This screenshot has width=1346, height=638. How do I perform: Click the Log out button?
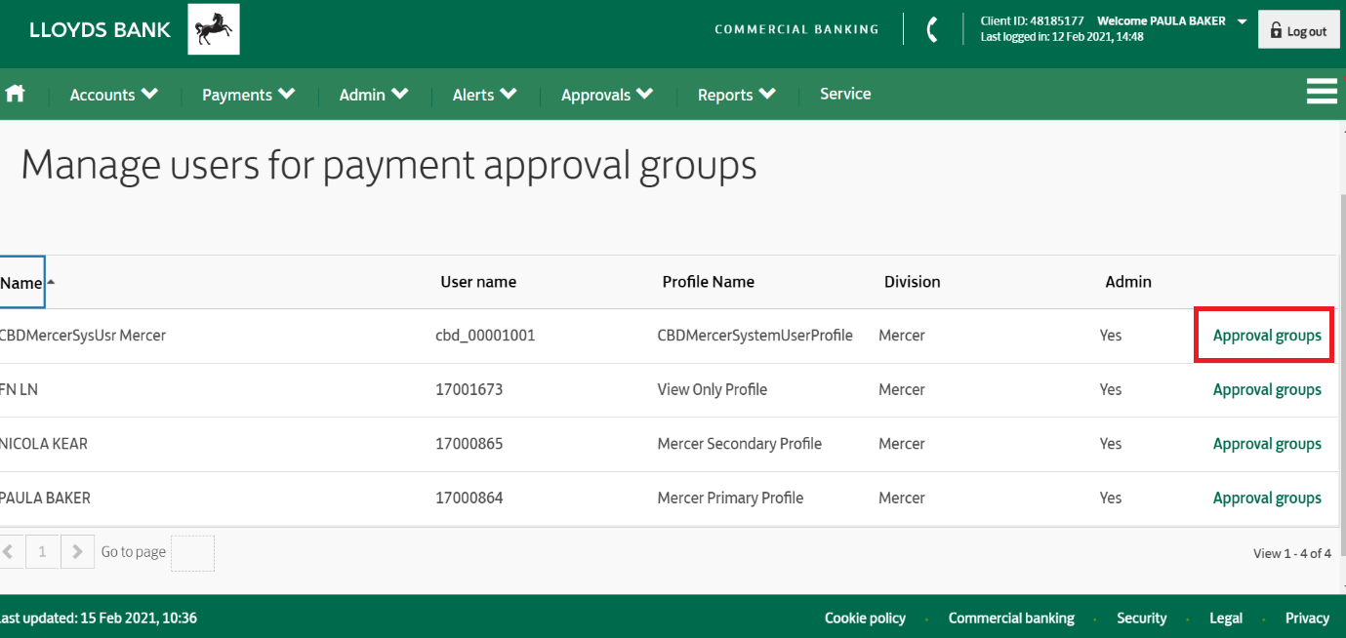pos(1298,31)
